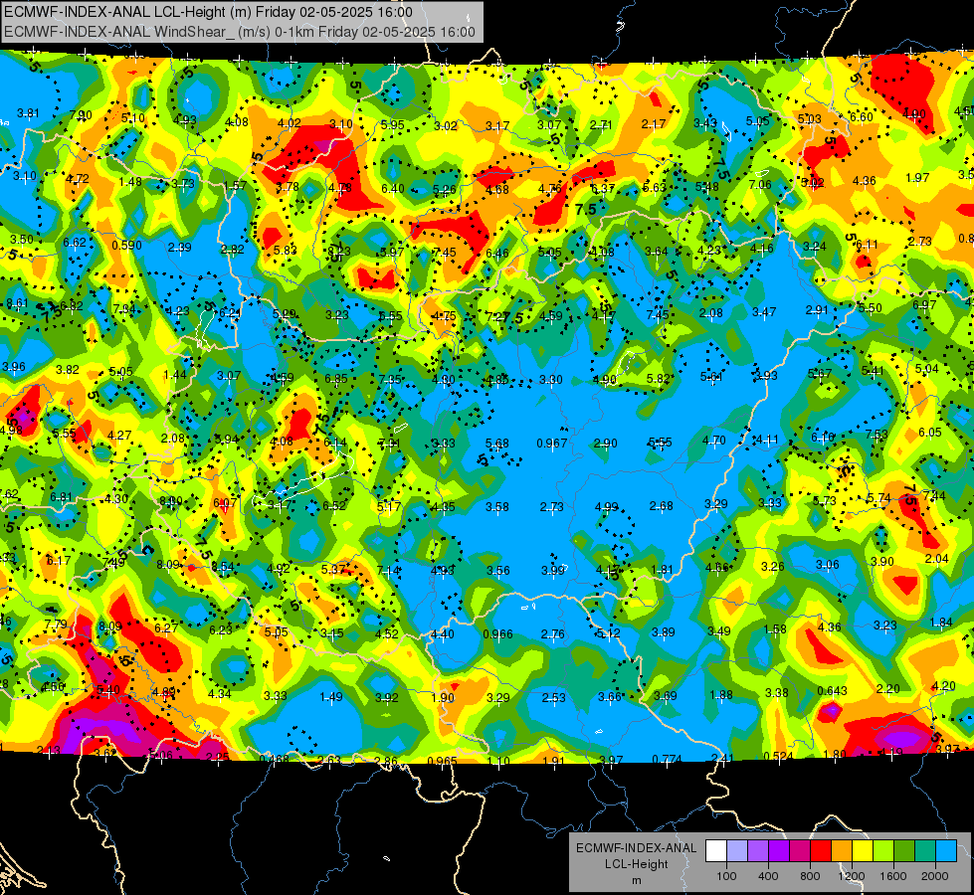The width and height of the screenshot is (974, 895).
Task: Click the wind shear value 7.79
Action: click(56, 625)
